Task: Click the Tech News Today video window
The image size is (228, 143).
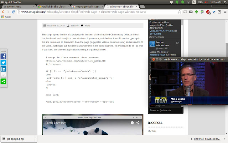Action: [189, 83]
